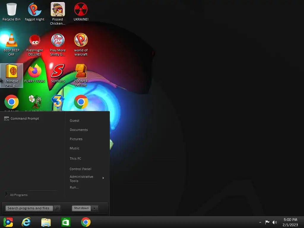Launch Internet Explorer from the taskbar

(26, 222)
